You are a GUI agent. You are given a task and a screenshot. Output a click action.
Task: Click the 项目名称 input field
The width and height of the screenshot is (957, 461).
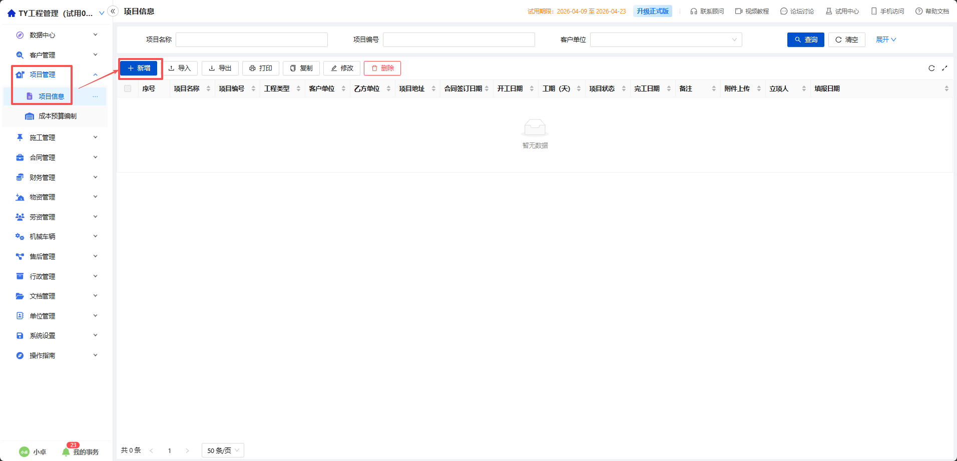click(252, 39)
